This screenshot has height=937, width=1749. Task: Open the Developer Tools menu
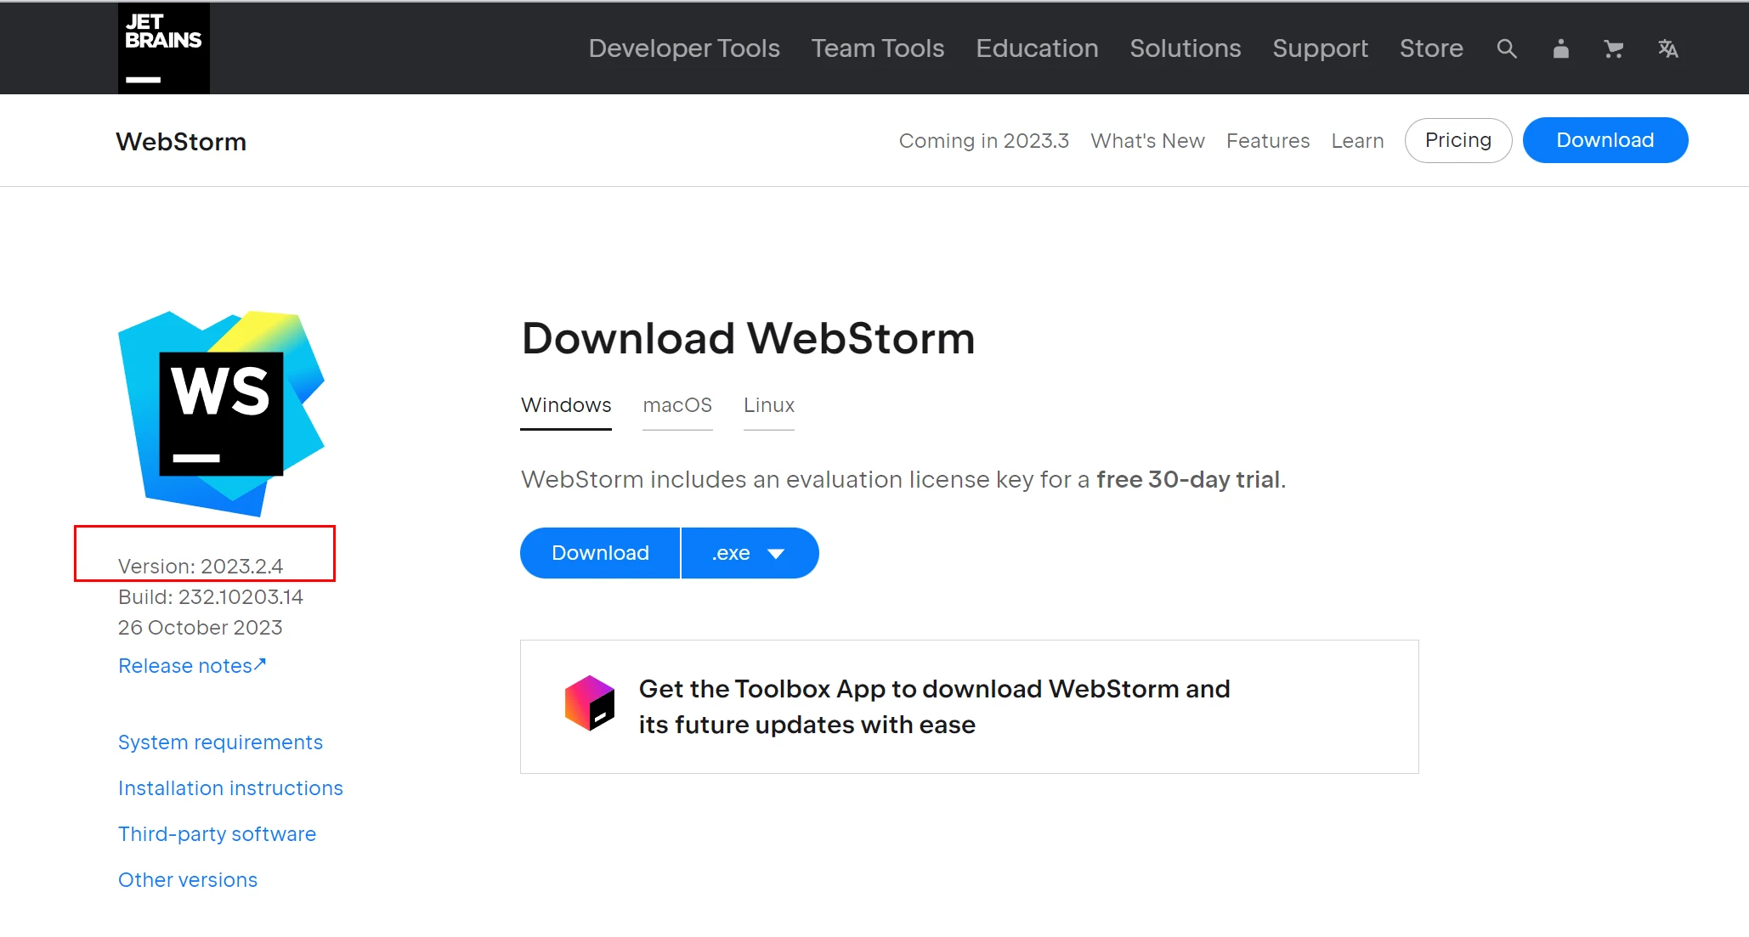[x=683, y=48]
